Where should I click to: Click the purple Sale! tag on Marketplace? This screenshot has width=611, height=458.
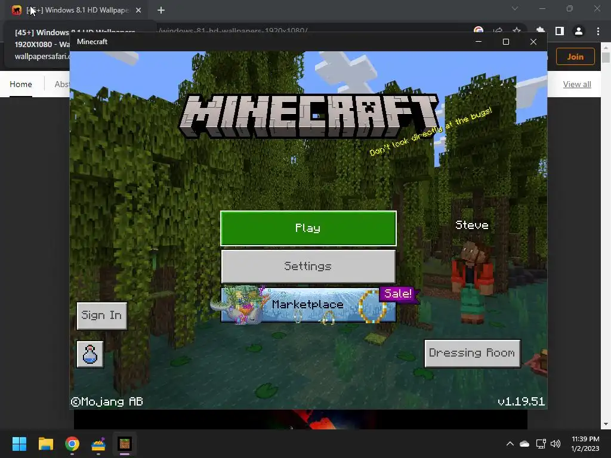click(398, 294)
